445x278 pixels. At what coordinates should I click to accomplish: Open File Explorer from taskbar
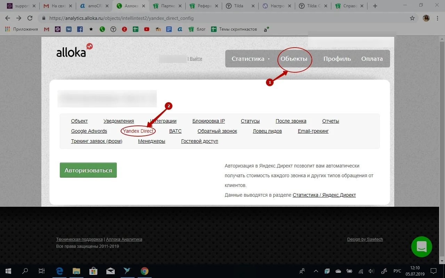76,271
